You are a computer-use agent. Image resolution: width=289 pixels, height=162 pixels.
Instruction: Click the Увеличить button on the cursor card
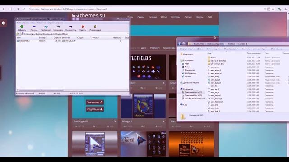(94, 102)
